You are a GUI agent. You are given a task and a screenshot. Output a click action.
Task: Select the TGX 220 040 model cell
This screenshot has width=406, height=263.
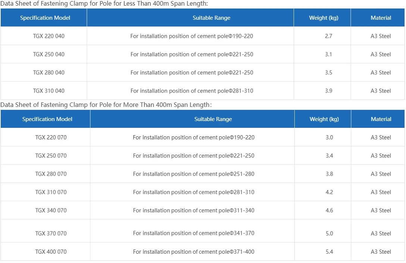click(49, 36)
